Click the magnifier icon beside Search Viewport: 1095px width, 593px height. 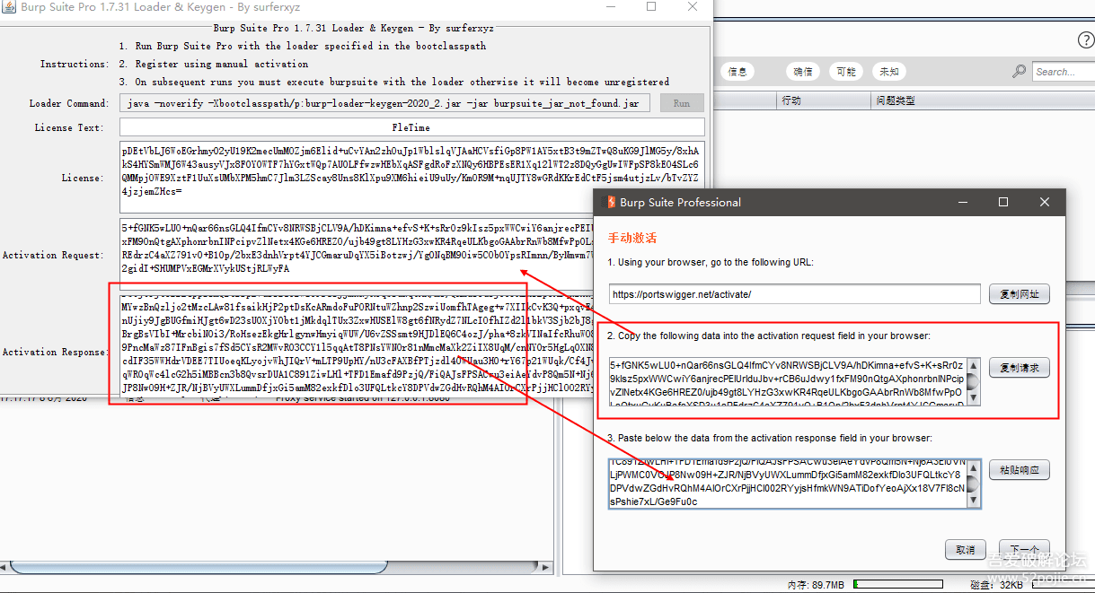tap(1019, 71)
